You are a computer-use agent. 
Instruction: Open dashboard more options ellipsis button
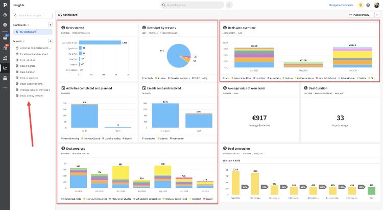(377, 15)
